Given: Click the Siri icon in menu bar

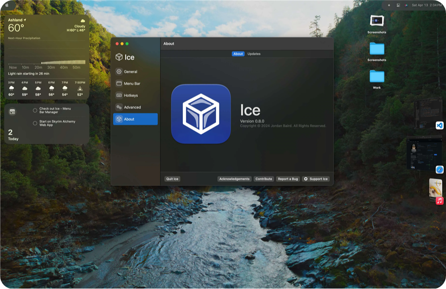Looking at the screenshot, I should coord(406,5).
